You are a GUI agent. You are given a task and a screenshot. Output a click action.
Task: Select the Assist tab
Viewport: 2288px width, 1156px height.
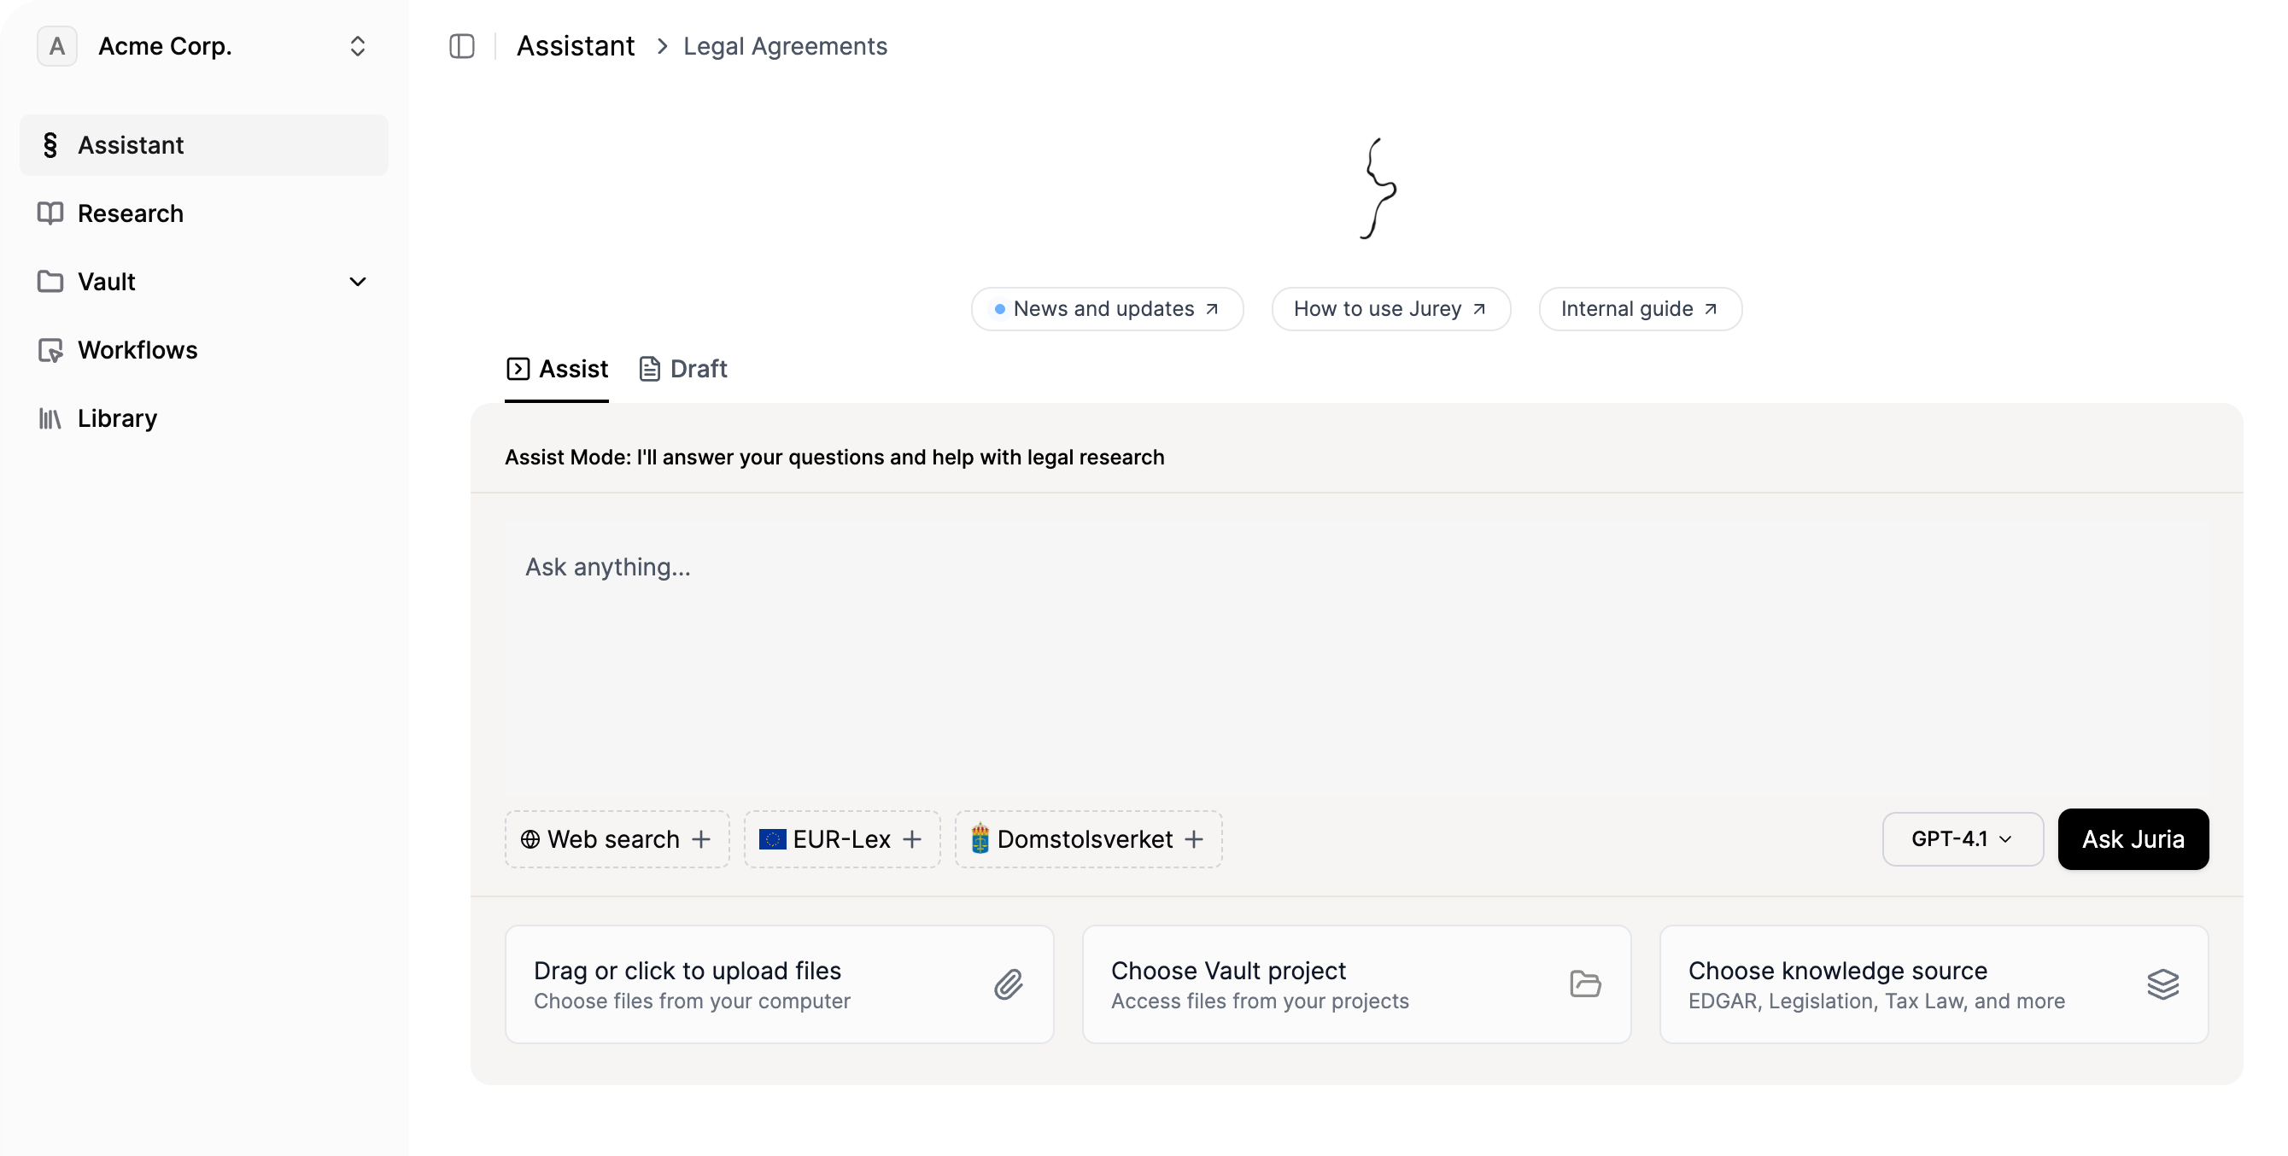click(x=557, y=369)
